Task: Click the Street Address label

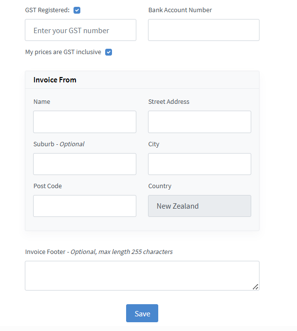Action: [x=169, y=102]
